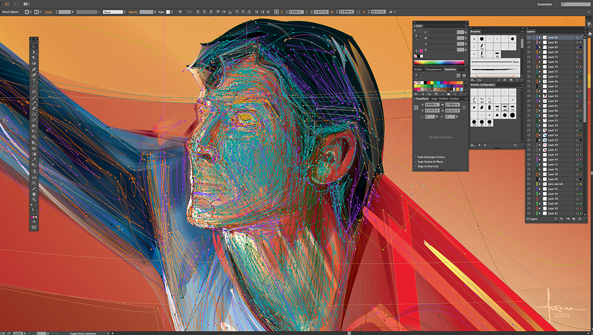Select the Direct Selection tool

pos(33,52)
